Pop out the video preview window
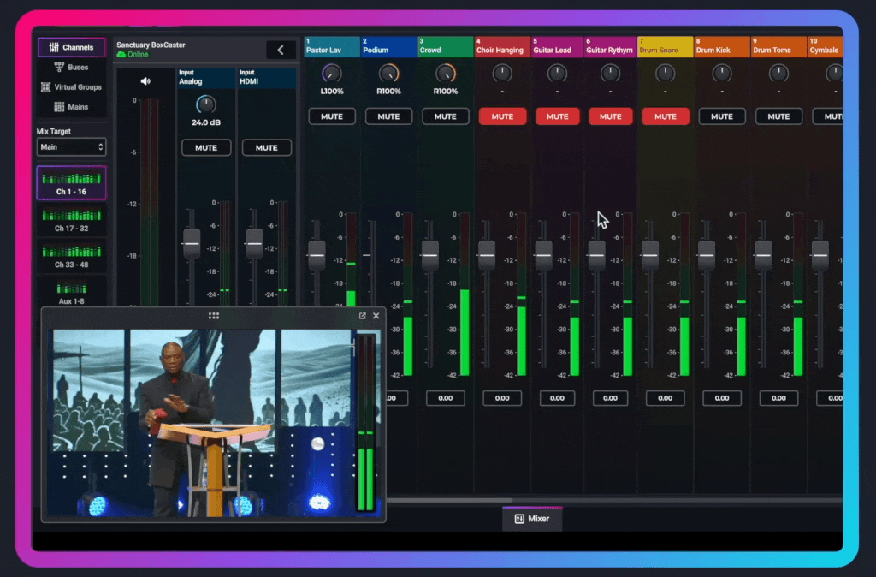Screen dimensions: 876x577 pyautogui.click(x=362, y=316)
